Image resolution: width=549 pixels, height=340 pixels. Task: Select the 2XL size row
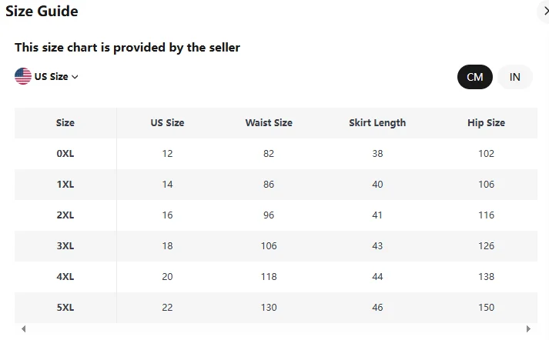(65, 215)
